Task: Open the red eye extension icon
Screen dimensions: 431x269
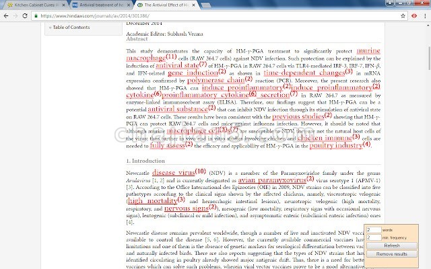Action: pyautogui.click(x=414, y=16)
